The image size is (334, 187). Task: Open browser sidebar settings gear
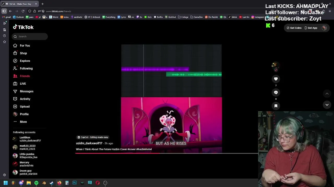tap(4, 175)
